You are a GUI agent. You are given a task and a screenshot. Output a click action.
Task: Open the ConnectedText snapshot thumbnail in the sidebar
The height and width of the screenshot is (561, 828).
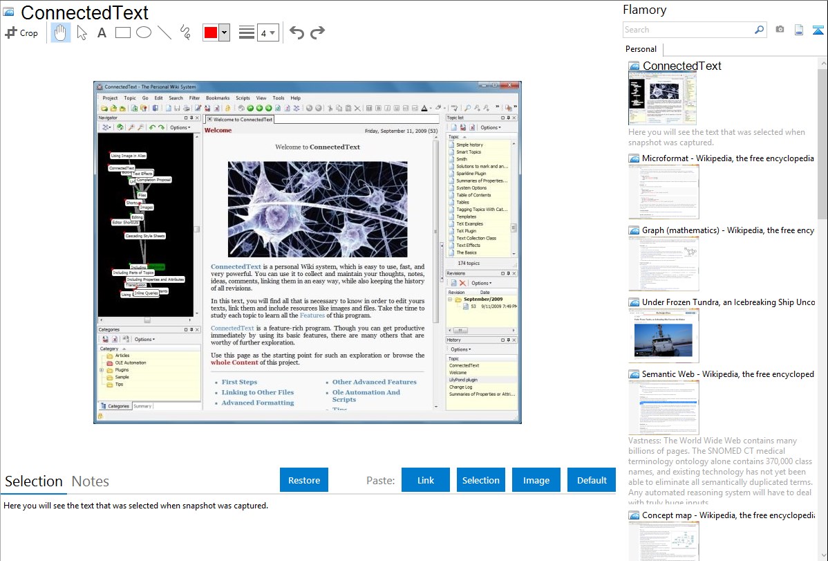(x=663, y=100)
